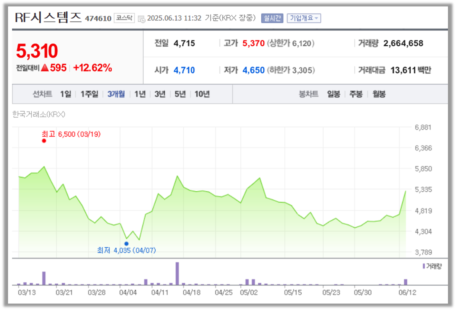Click the 선차트 section label
The height and width of the screenshot is (310, 456).
[x=42, y=94]
